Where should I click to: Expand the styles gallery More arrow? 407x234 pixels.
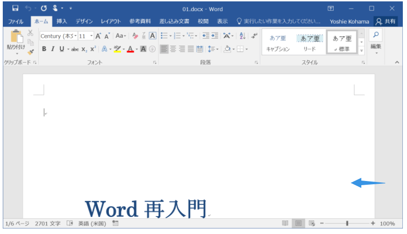362,51
